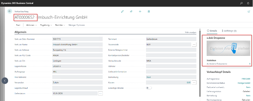Click the s.dok Dropzone file drop area
253x101 pixels.
coord(228,48)
